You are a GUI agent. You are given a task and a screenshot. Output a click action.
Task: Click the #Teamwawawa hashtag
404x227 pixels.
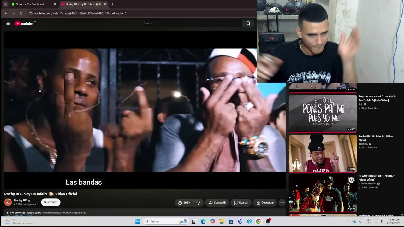(51, 213)
